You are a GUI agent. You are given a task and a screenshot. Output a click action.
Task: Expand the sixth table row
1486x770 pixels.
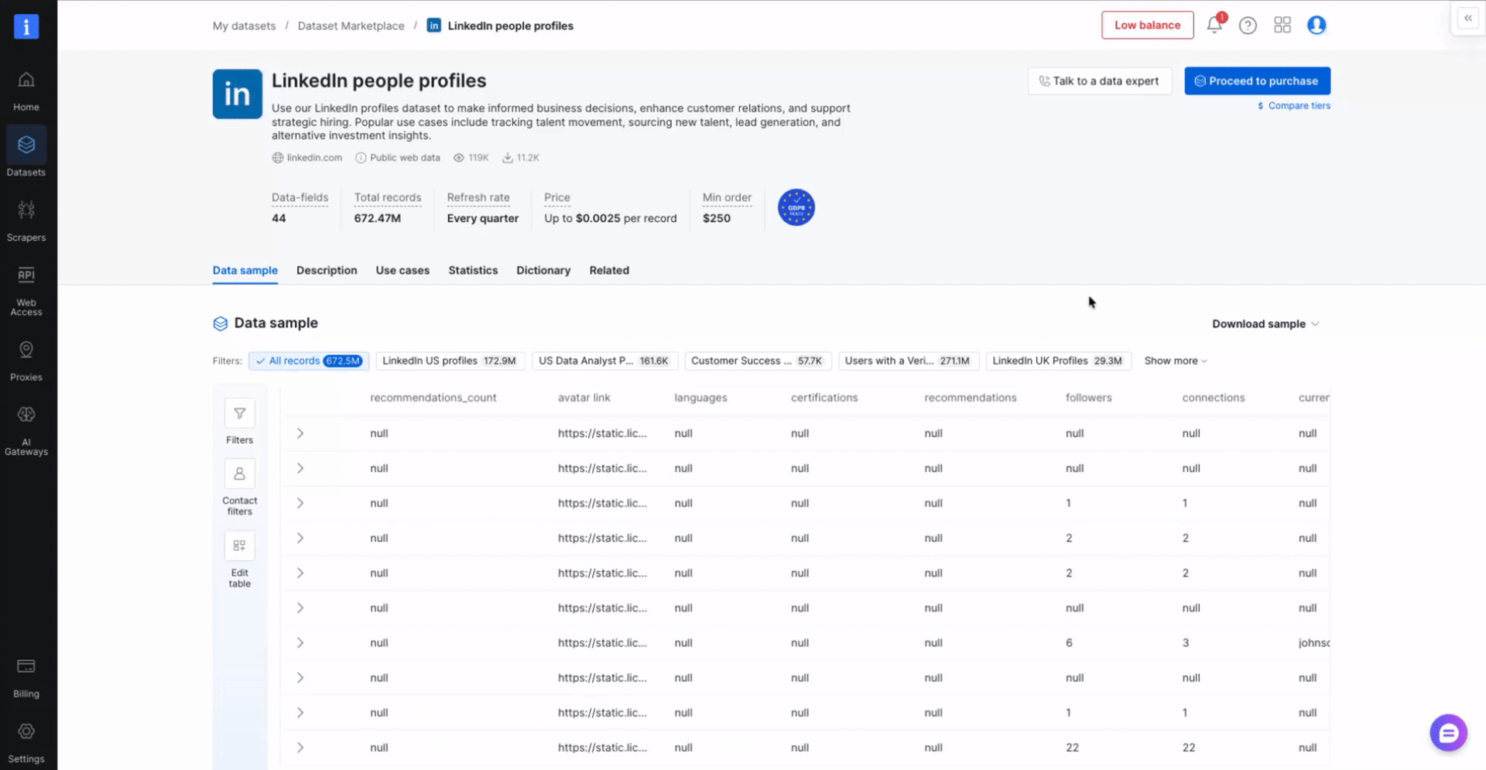click(300, 608)
